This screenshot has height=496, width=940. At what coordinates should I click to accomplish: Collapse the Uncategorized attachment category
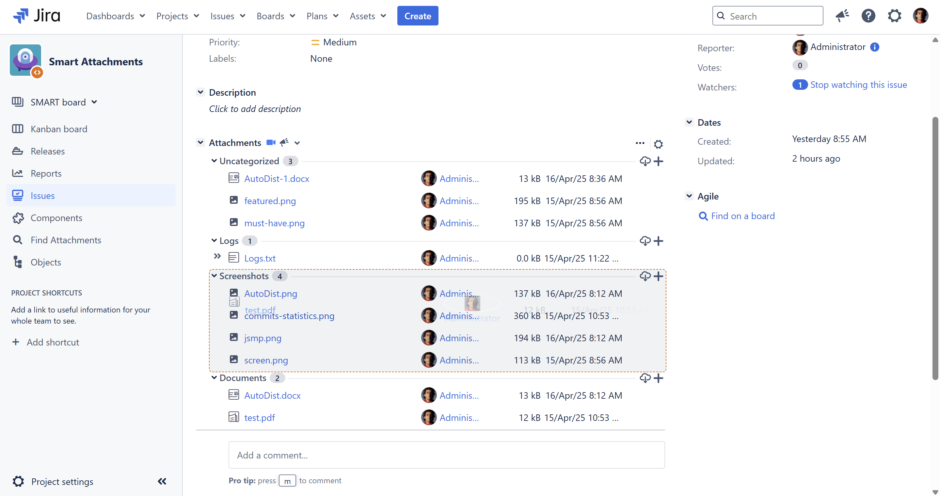tap(214, 161)
